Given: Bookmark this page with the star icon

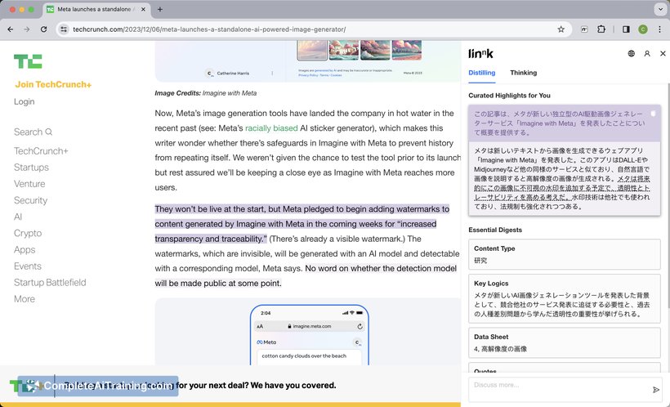Looking at the screenshot, I should point(561,29).
